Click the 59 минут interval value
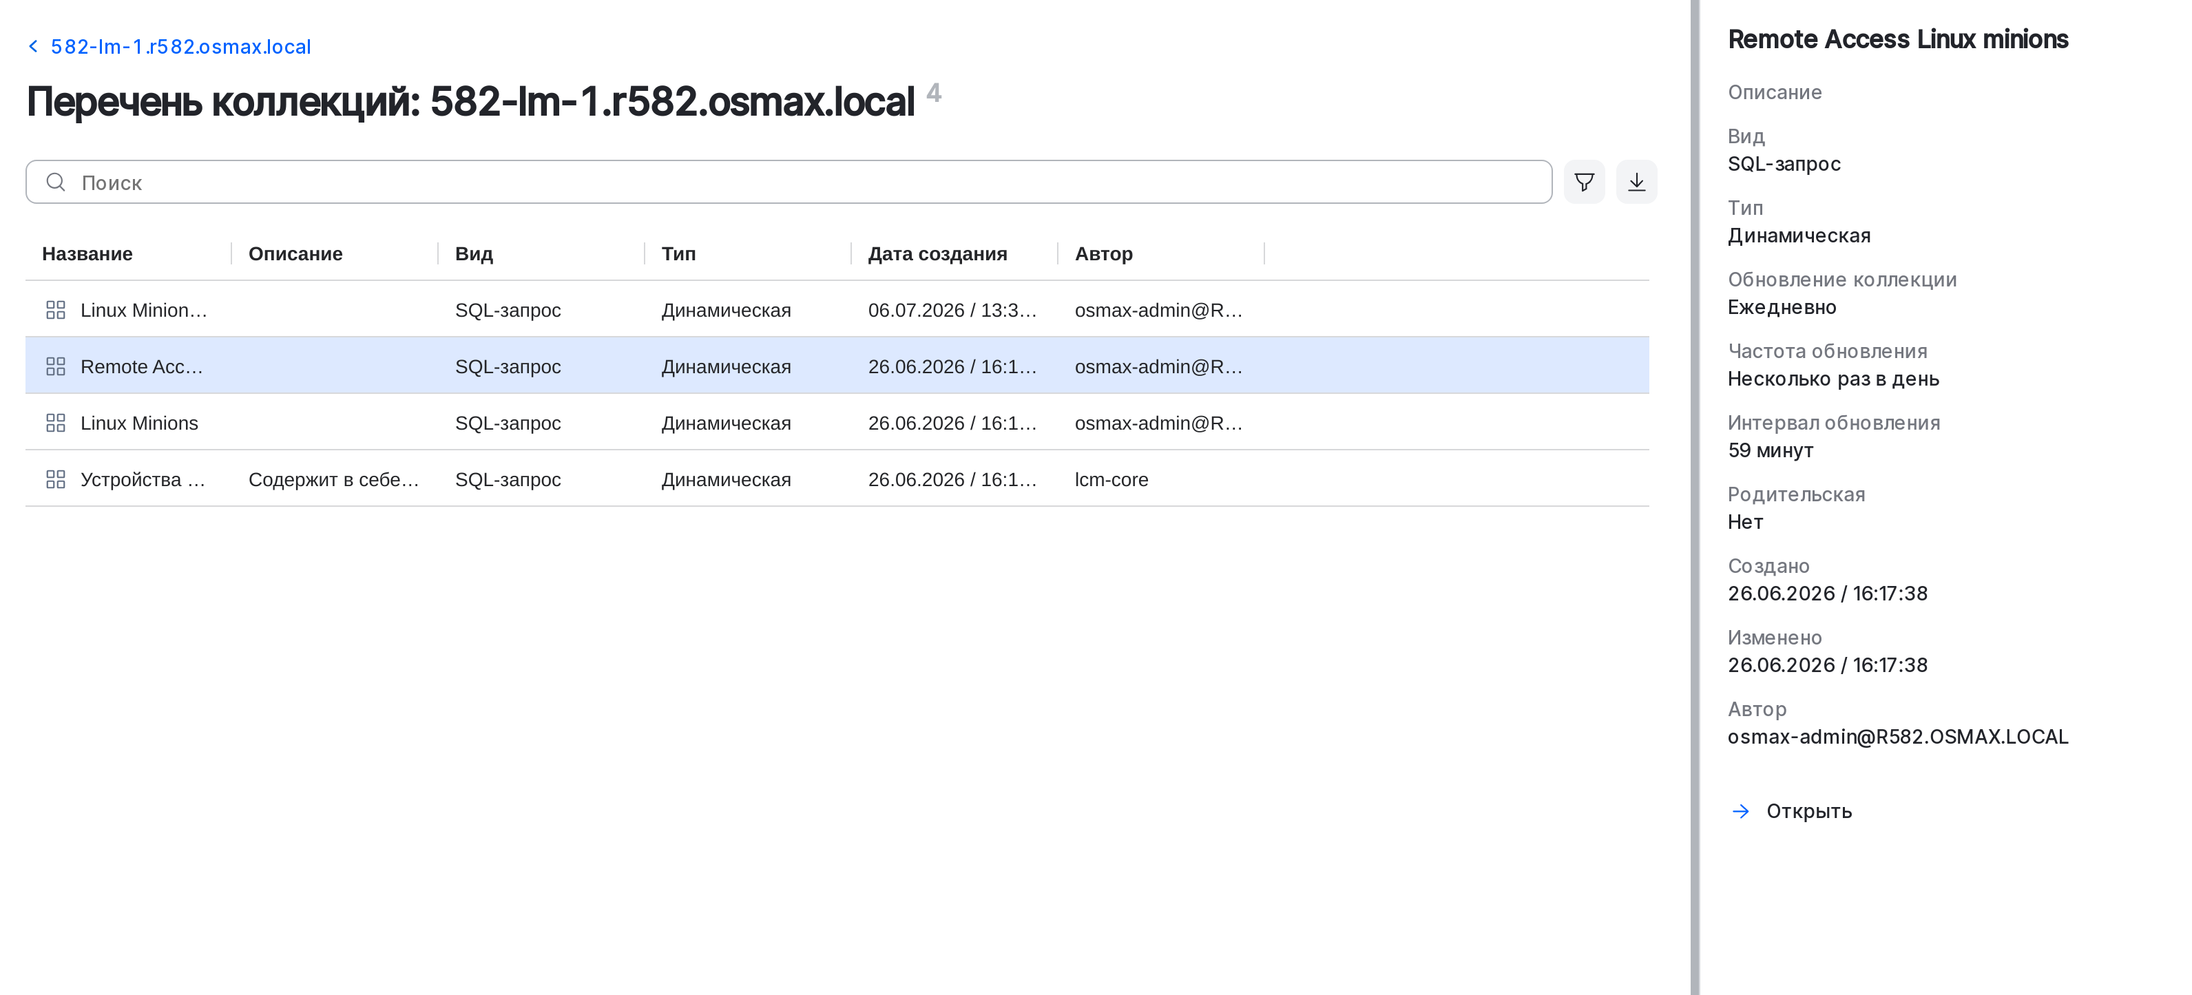The height and width of the screenshot is (995, 2192). pos(1770,450)
